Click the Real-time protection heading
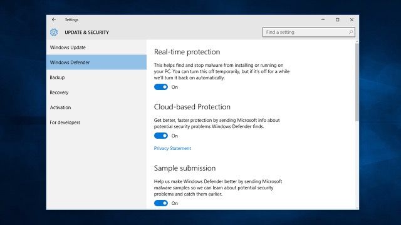The width and height of the screenshot is (401, 225). (x=187, y=52)
